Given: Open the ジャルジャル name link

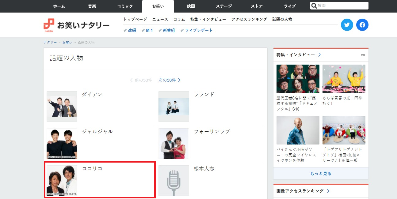Looking at the screenshot, I should point(97,131).
